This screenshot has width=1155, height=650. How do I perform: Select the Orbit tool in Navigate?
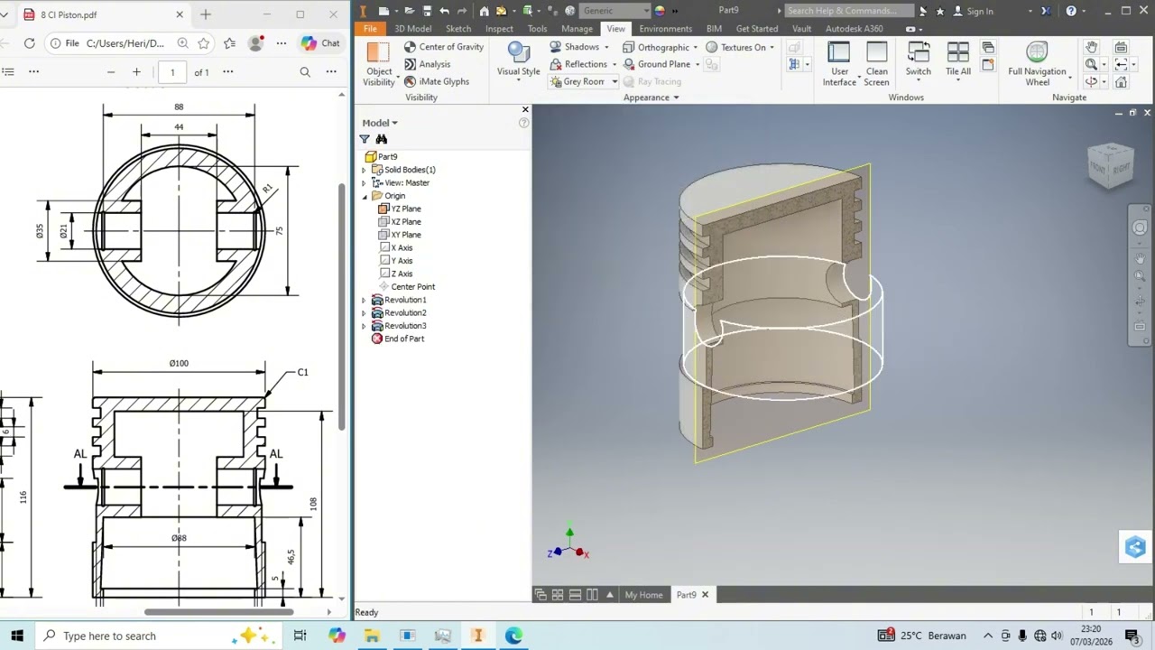[1091, 81]
